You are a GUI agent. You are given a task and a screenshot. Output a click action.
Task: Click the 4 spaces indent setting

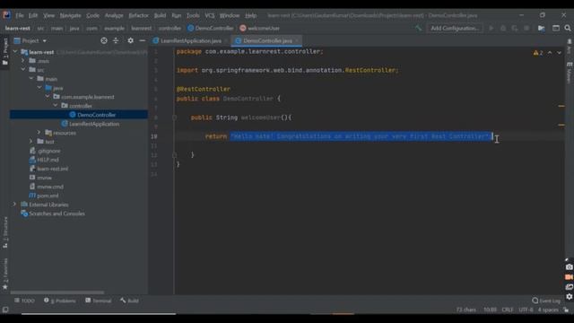pyautogui.click(x=548, y=310)
